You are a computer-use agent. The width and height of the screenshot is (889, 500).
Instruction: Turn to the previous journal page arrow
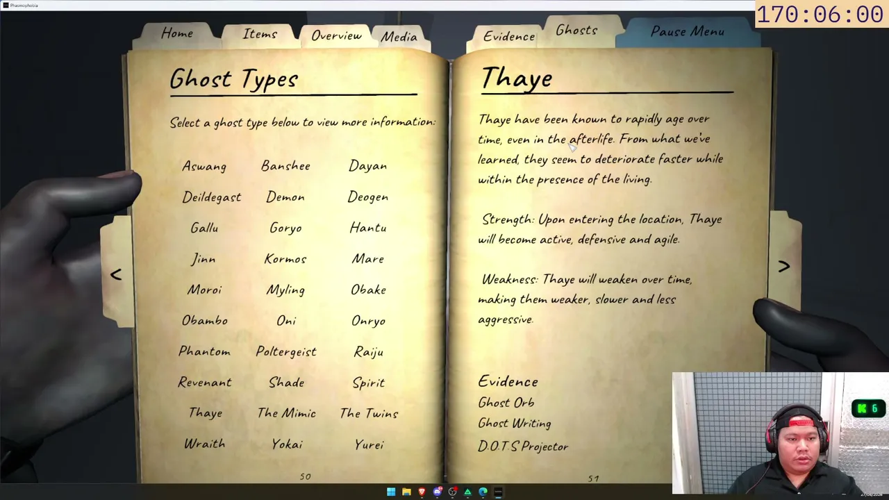click(116, 275)
